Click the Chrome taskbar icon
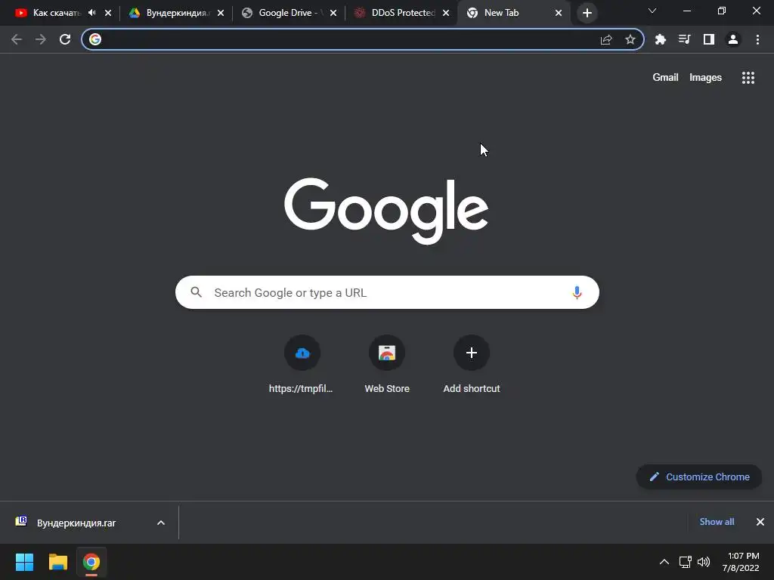Screen dimensions: 774x580 coord(91,562)
